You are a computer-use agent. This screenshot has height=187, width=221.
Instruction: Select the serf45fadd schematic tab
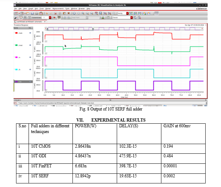29,22
